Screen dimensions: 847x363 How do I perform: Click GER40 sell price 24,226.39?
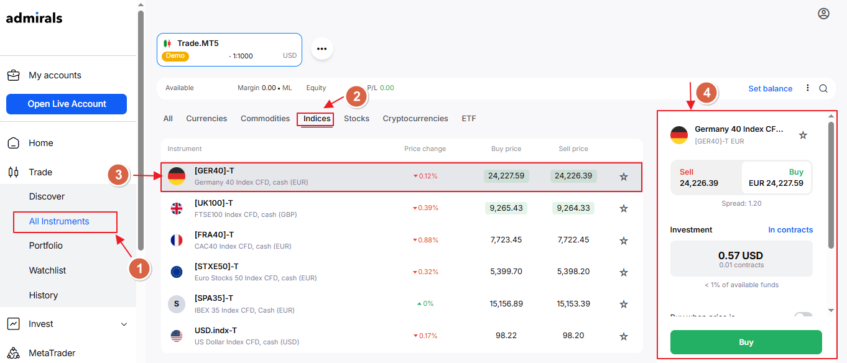[x=573, y=176]
